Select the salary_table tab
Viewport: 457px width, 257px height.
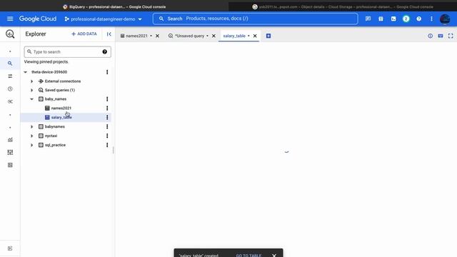234,36
